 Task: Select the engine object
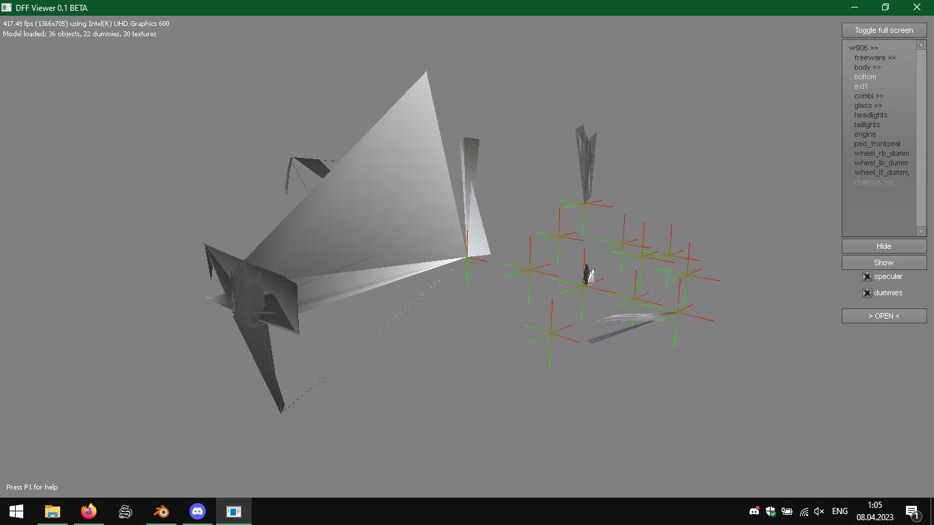[865, 134]
